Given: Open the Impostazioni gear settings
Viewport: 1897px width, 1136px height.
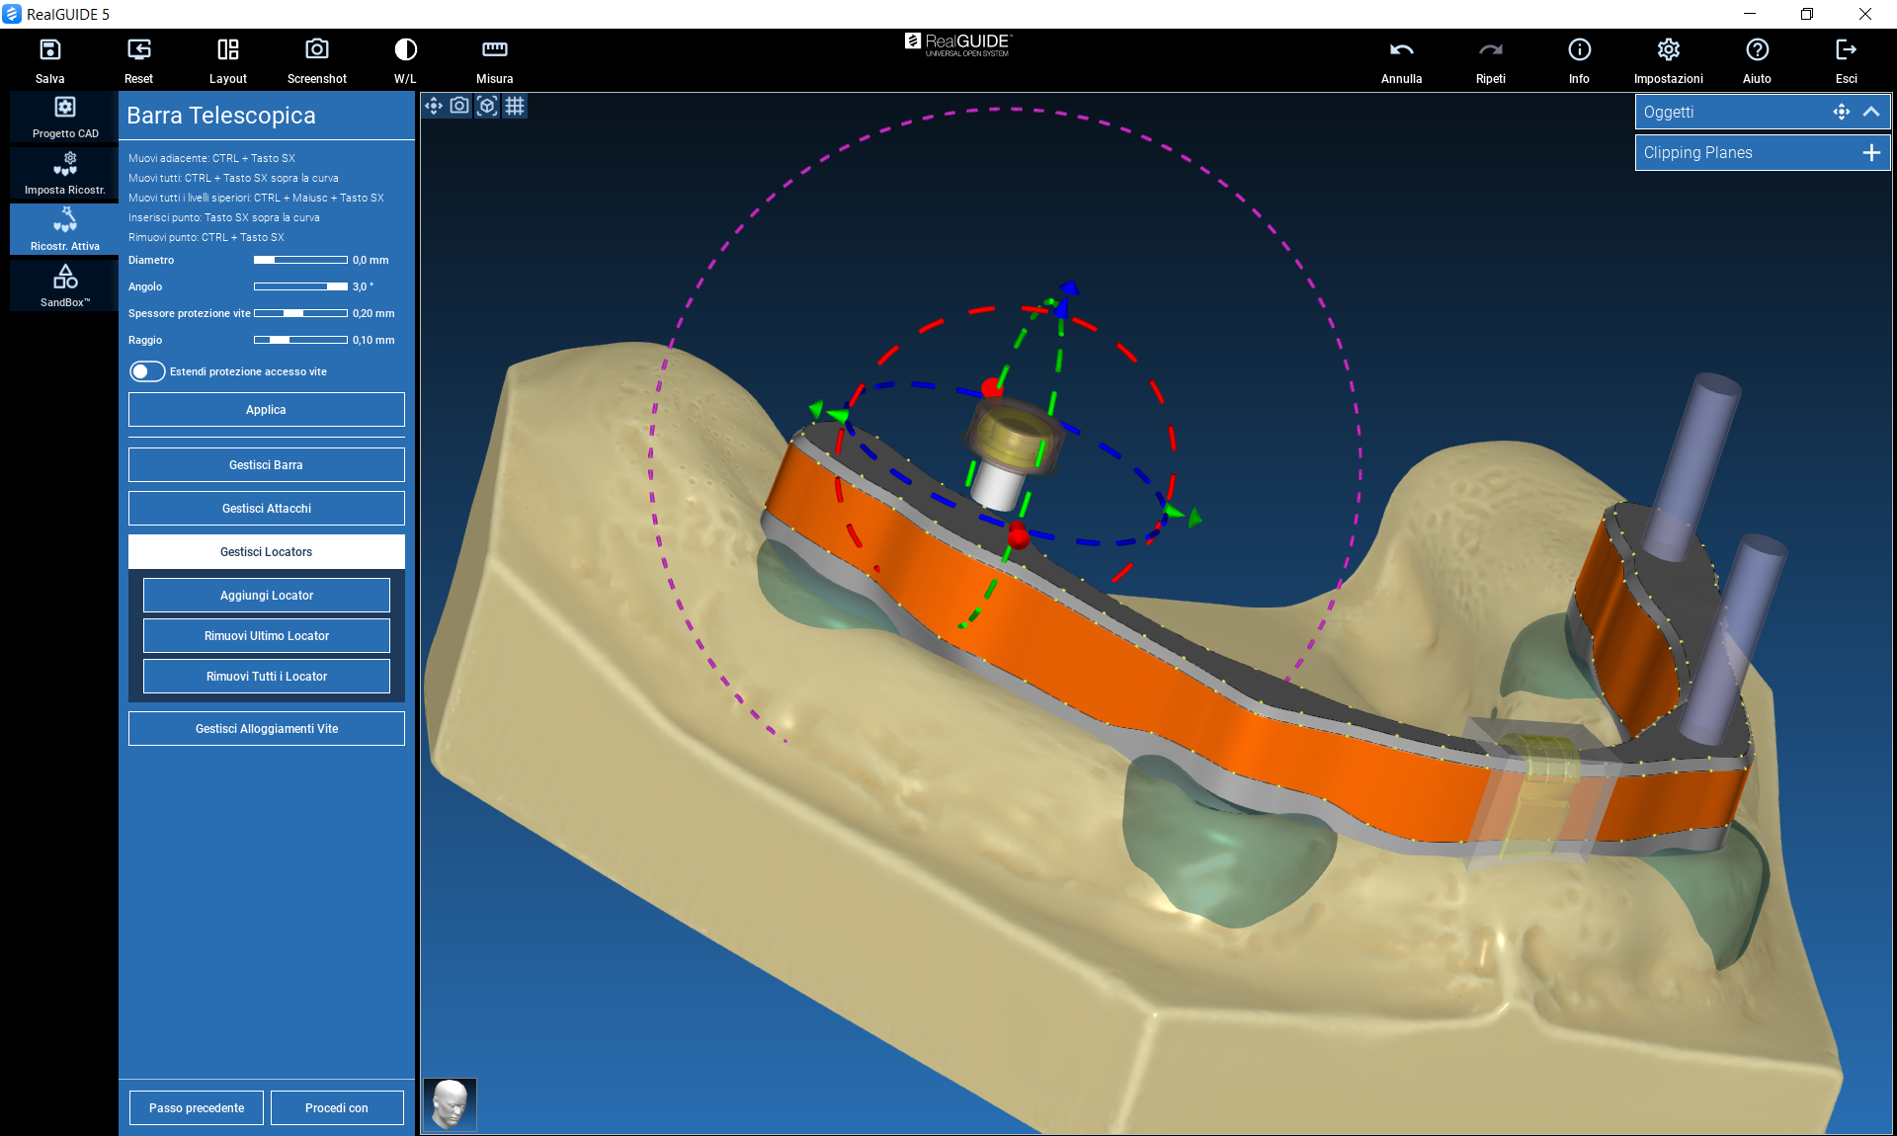Looking at the screenshot, I should click(1668, 50).
